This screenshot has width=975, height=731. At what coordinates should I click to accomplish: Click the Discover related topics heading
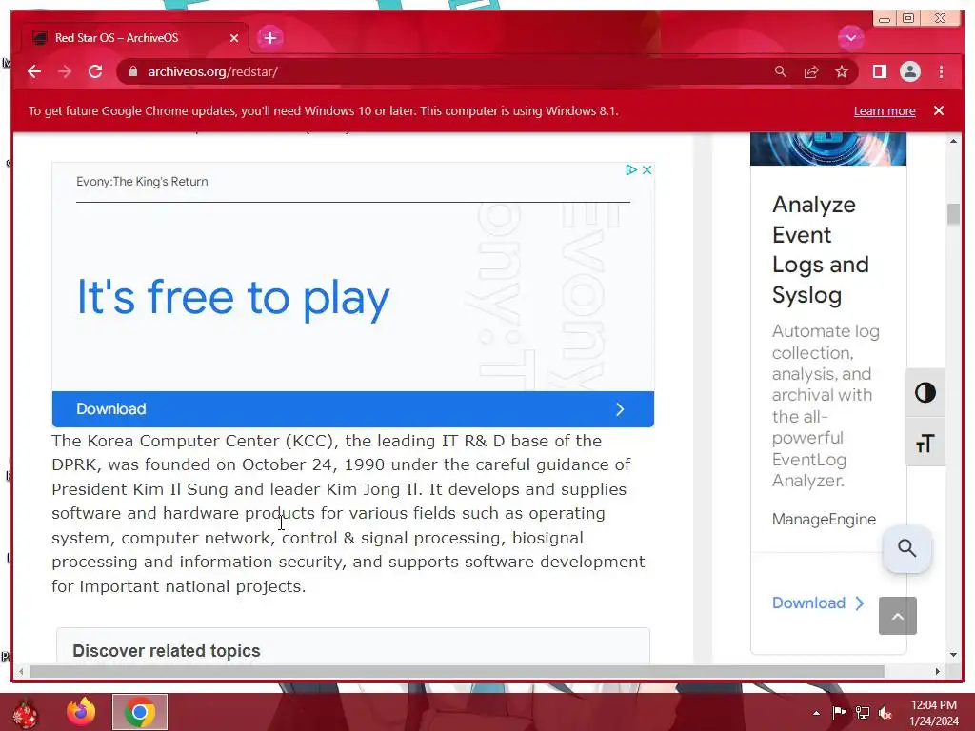point(166,651)
